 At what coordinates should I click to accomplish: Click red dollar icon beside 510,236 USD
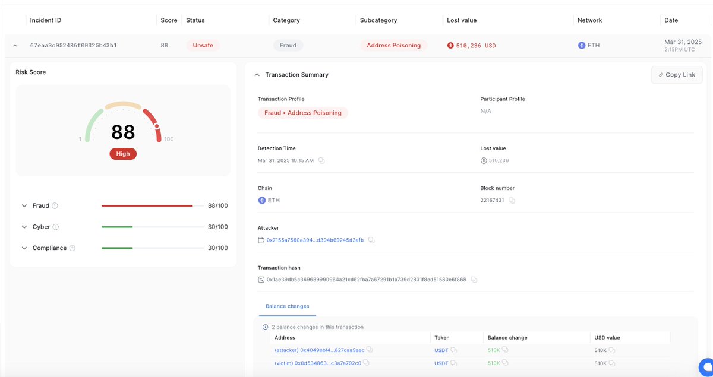pyautogui.click(x=450, y=45)
